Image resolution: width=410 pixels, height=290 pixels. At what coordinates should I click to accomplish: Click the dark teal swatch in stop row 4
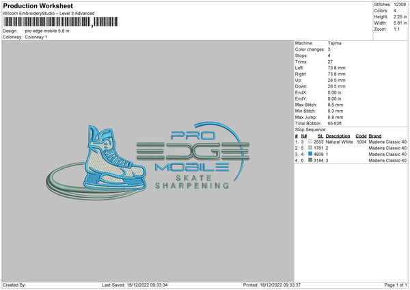pos(310,160)
